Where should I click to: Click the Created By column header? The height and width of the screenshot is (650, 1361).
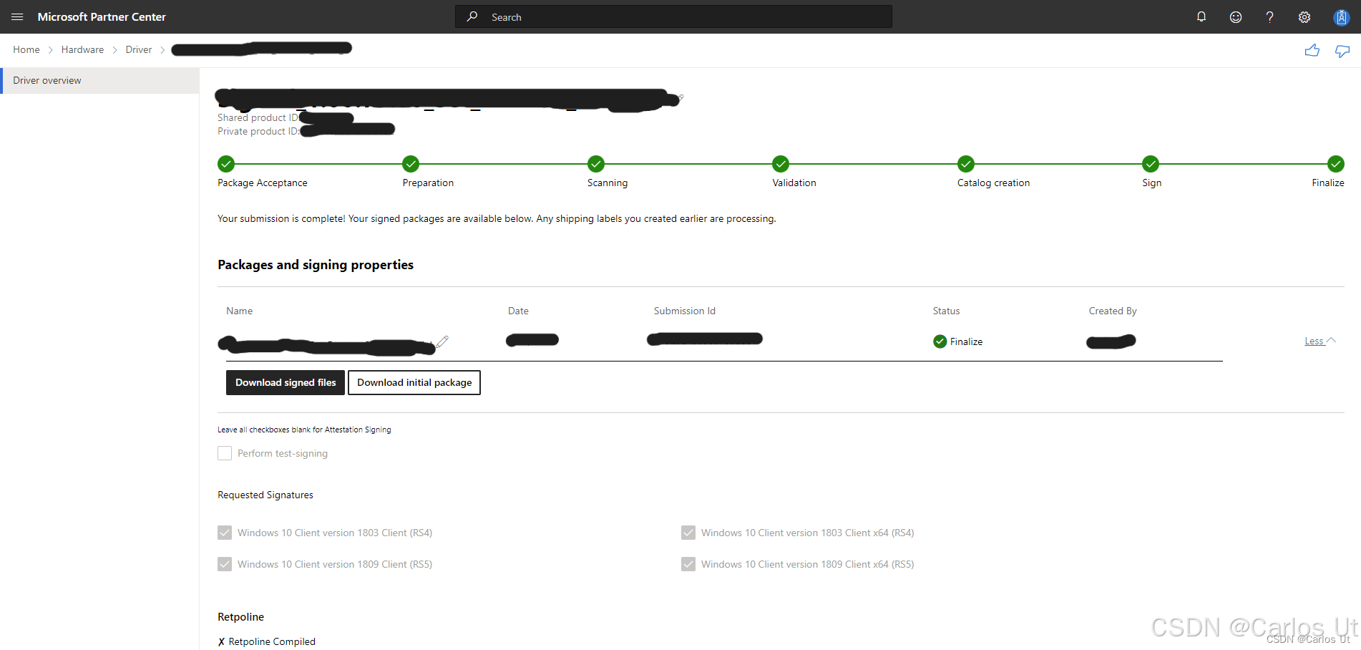1113,311
